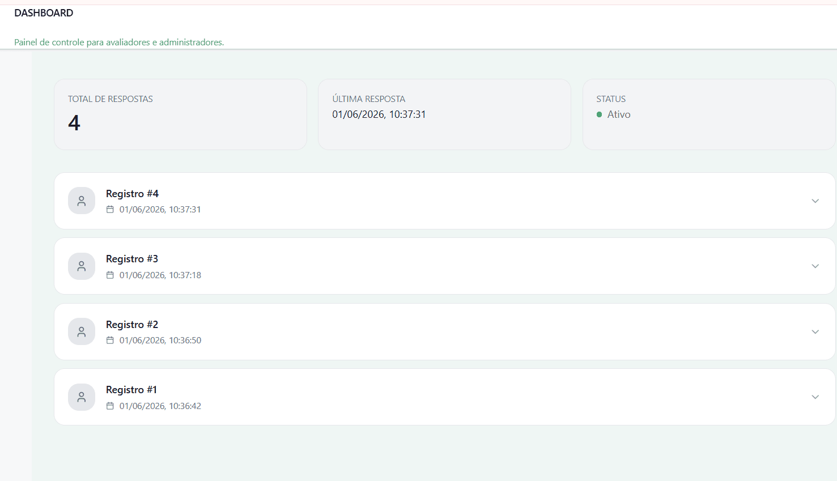Click the calendar icon beside 10:37:31 in Registro #4
This screenshot has height=481, width=837.
(x=110, y=209)
